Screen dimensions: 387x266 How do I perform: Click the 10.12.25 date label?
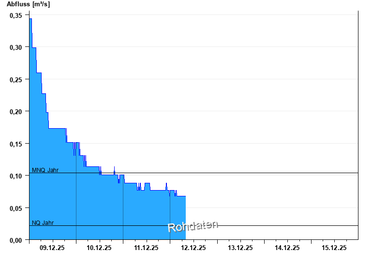click(99, 248)
